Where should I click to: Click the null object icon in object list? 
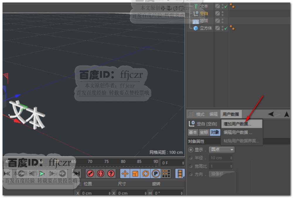[196, 14]
